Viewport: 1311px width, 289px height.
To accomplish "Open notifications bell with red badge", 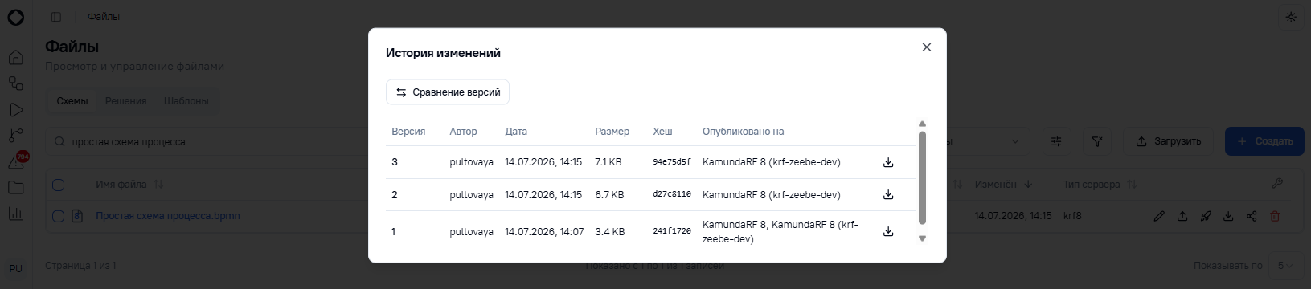I will (15, 161).
